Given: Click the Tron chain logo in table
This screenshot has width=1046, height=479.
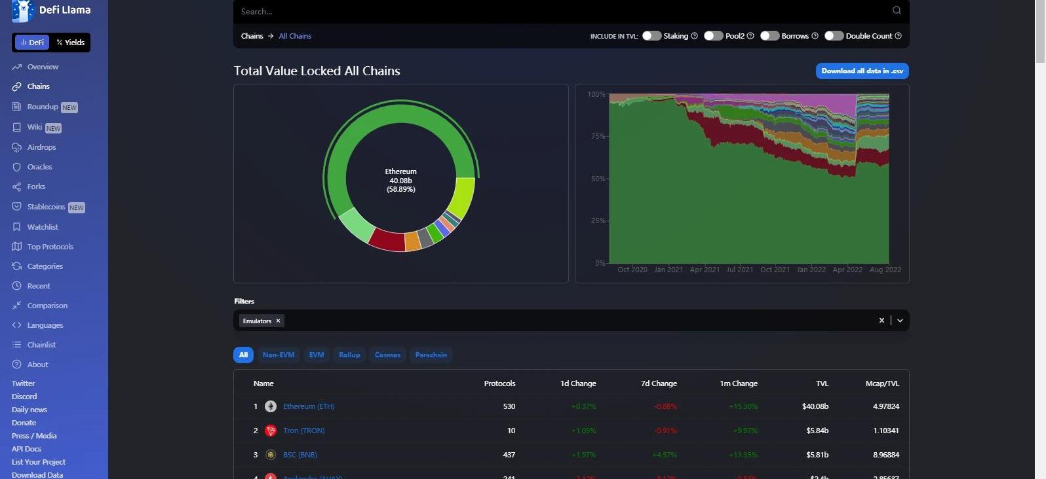Looking at the screenshot, I should click(271, 431).
